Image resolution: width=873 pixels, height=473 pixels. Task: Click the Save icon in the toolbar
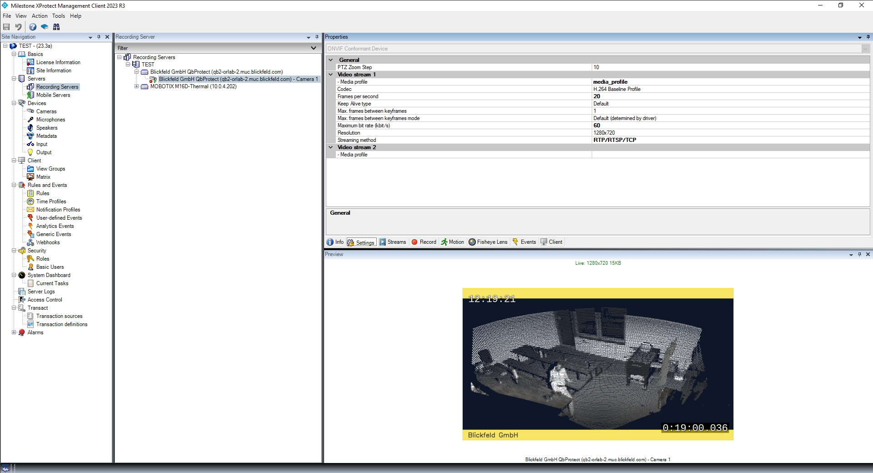[6, 27]
